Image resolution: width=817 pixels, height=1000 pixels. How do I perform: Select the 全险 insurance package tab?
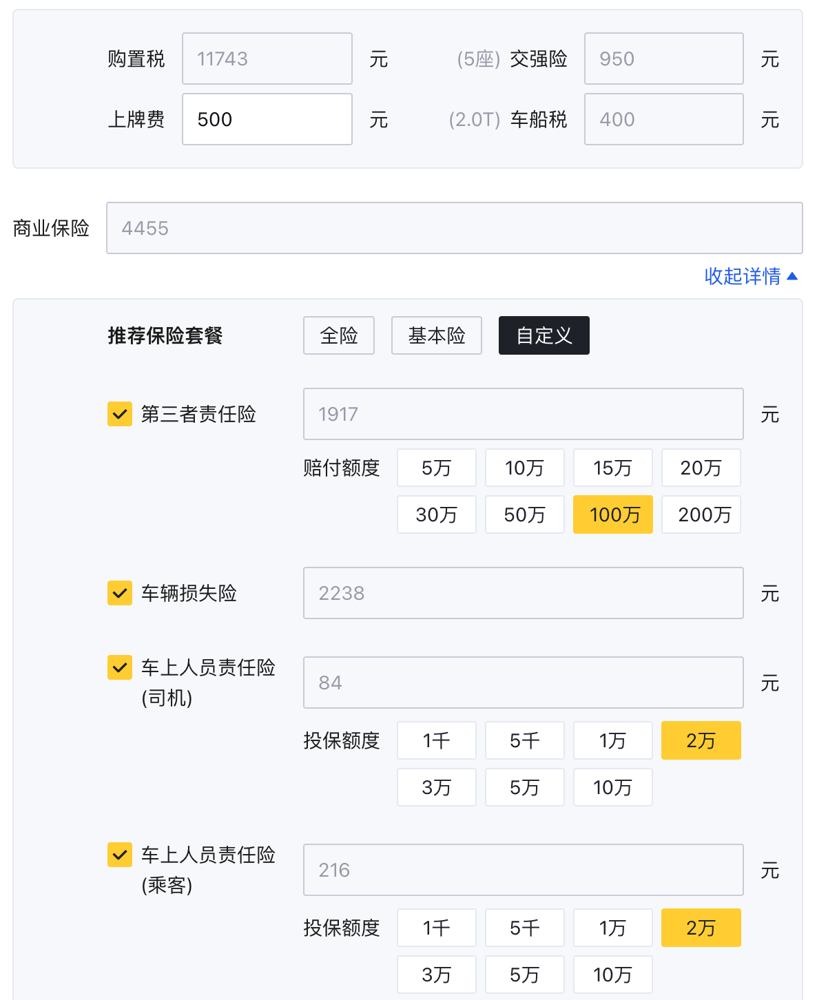point(339,335)
